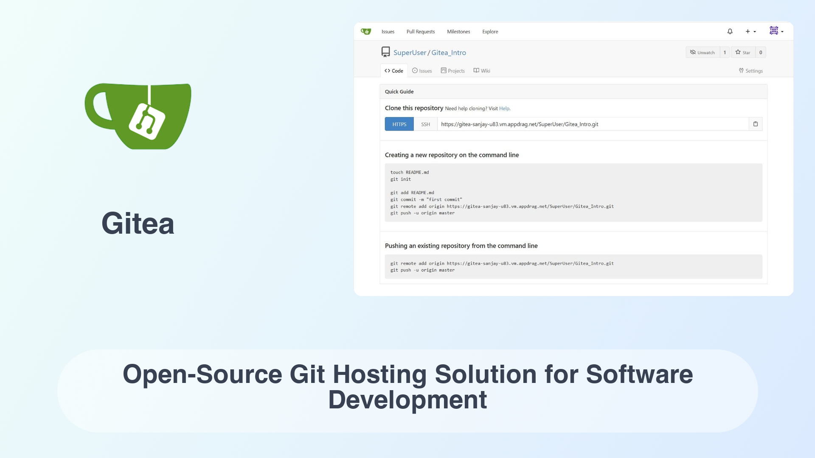Click the large Gitea teacup logo
The height and width of the screenshot is (458, 815).
click(x=138, y=116)
